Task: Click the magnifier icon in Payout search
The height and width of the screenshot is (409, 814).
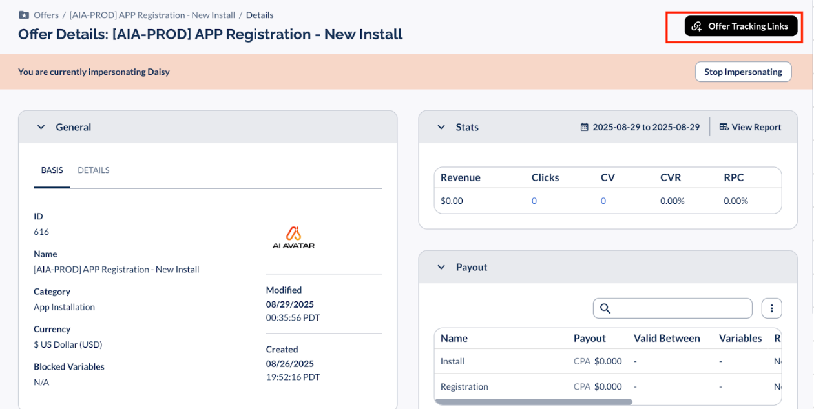Action: tap(605, 308)
